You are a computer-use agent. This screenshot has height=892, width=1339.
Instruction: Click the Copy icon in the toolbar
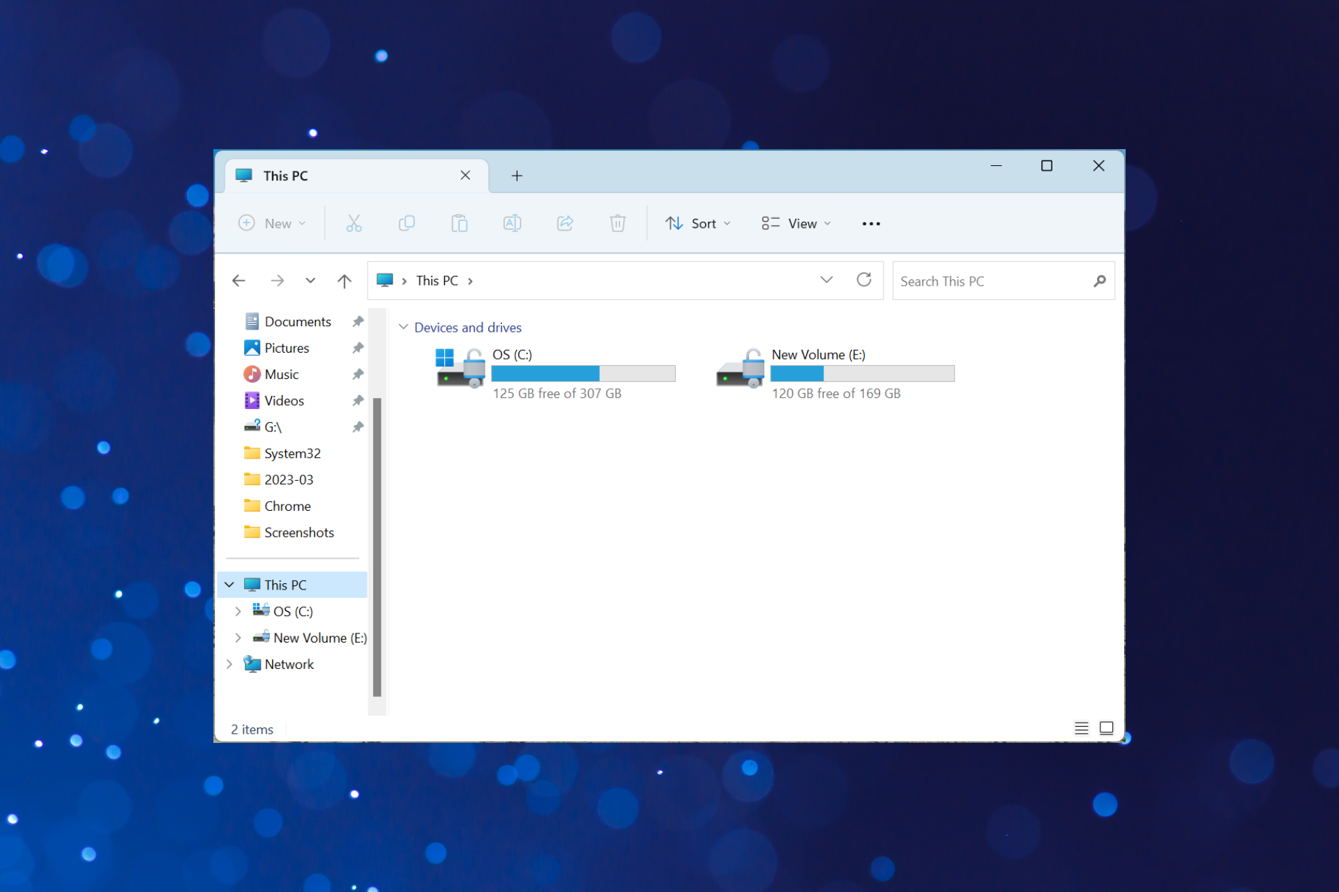[407, 223]
